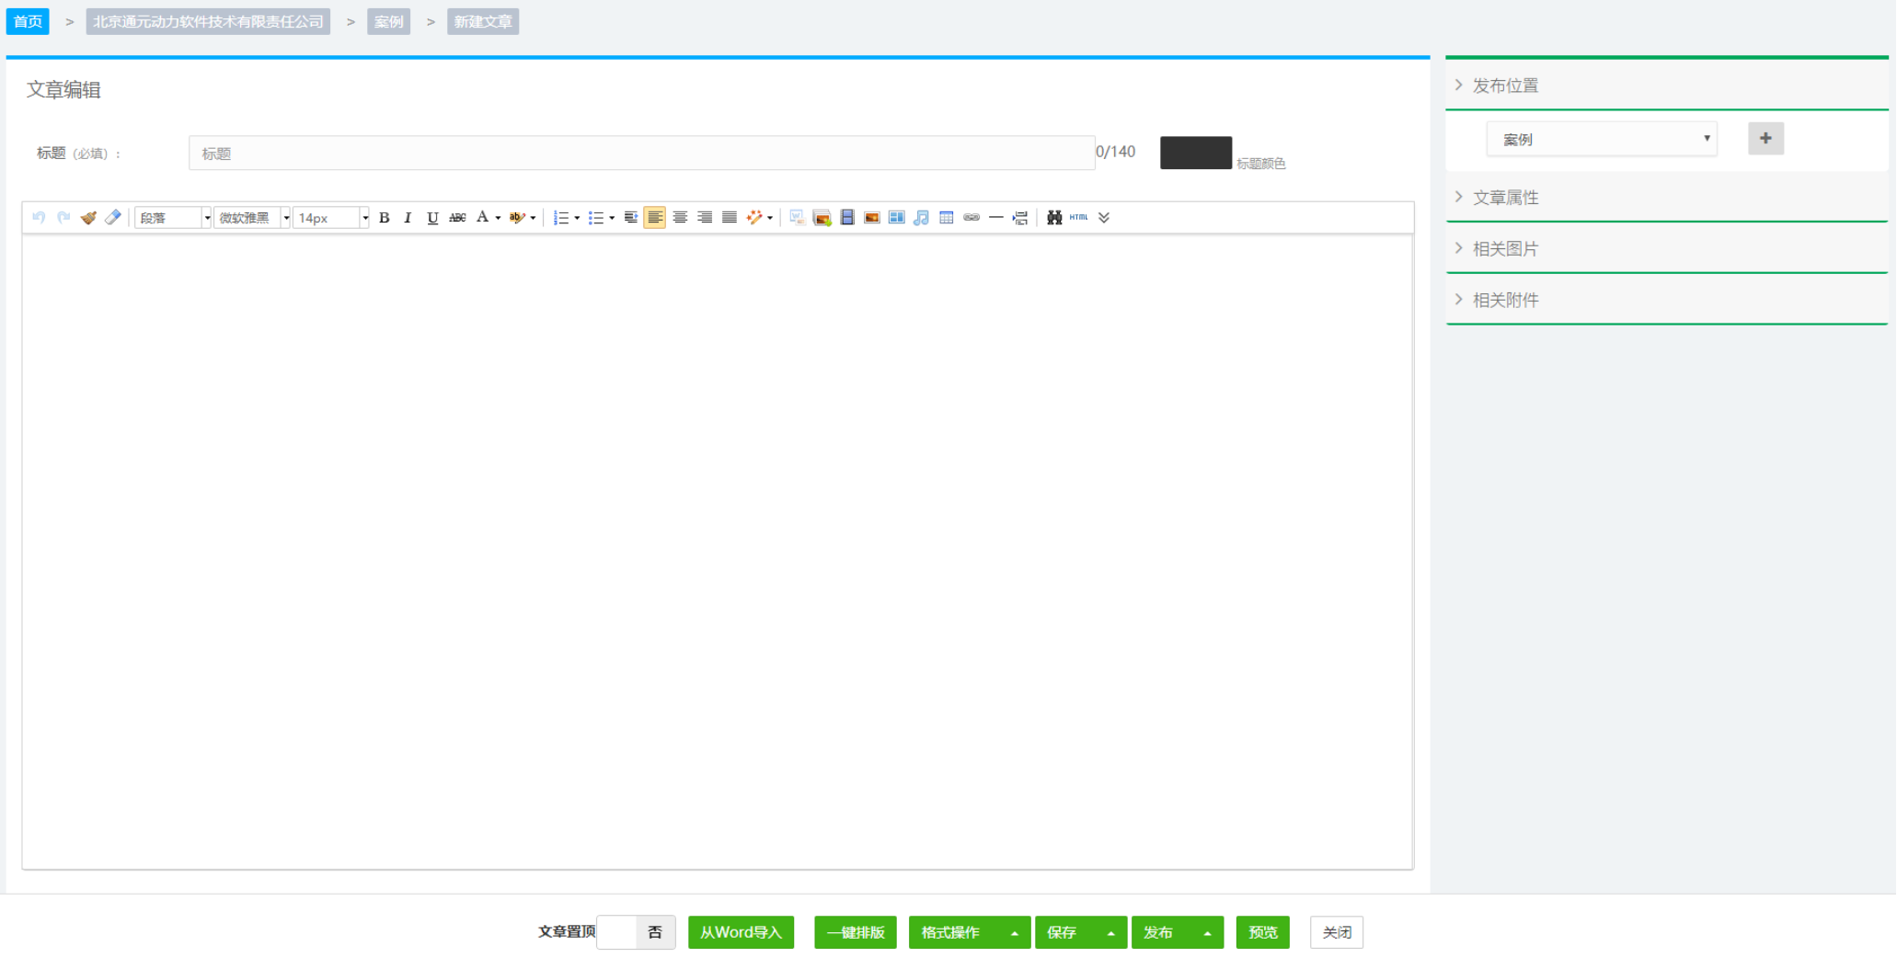
Task: Toggle strikethrough formatting
Action: tap(457, 218)
